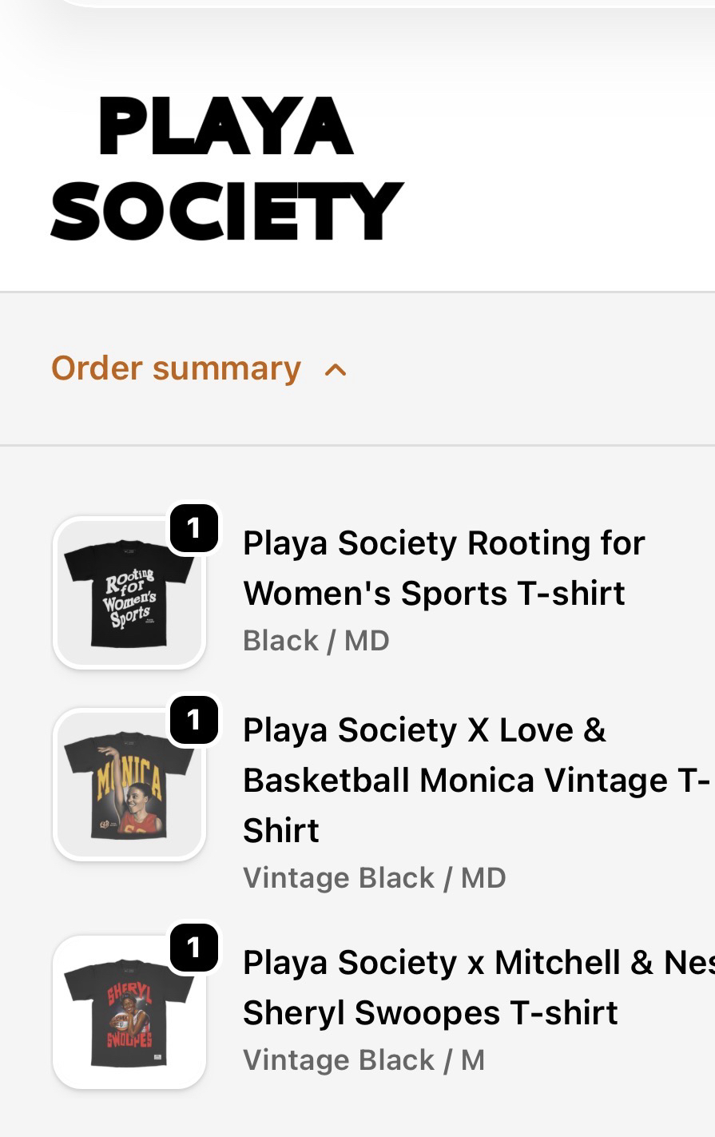Screen dimensions: 715x1137
Task: Click the Order summary heading text
Action: pyautogui.click(x=177, y=368)
